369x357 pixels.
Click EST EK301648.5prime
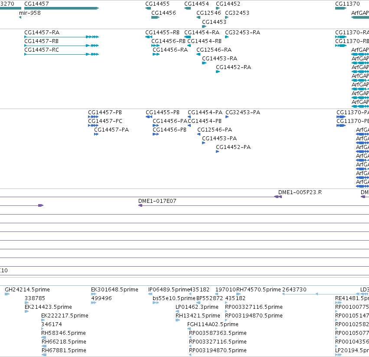(x=114, y=289)
